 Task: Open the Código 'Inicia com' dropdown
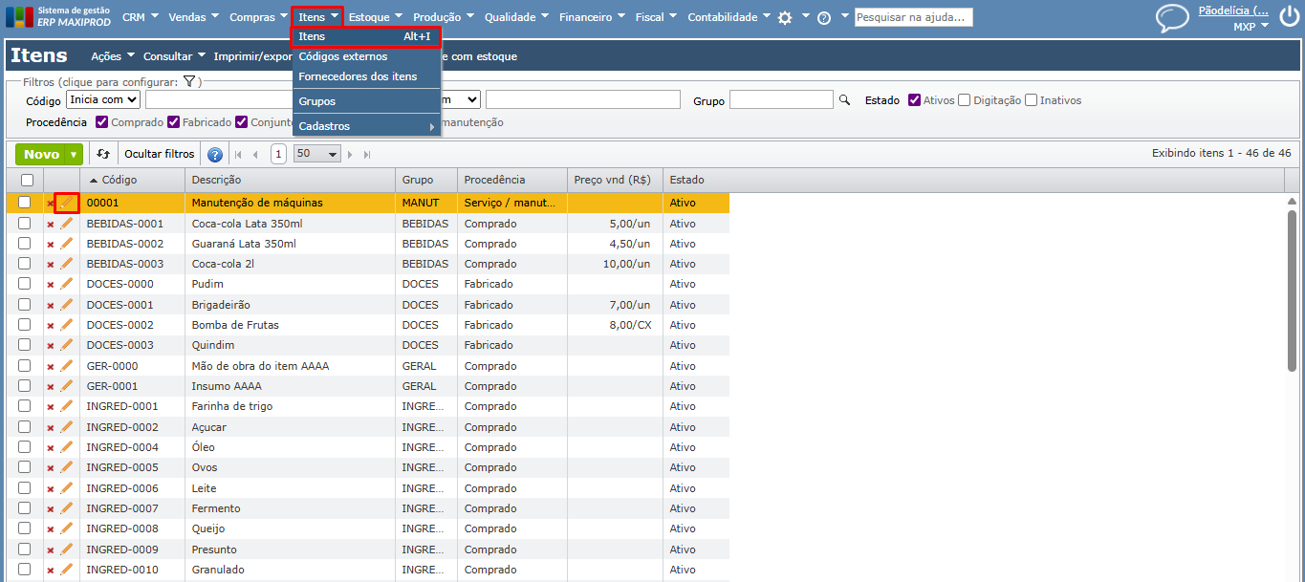coord(103,99)
